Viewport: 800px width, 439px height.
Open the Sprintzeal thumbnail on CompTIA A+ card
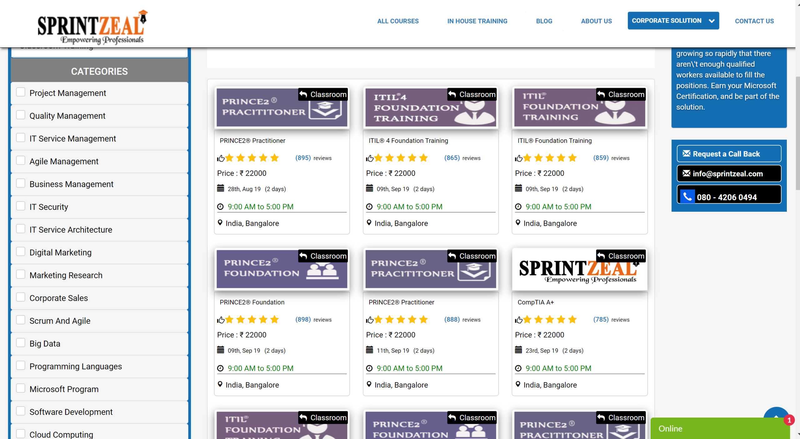[579, 269]
